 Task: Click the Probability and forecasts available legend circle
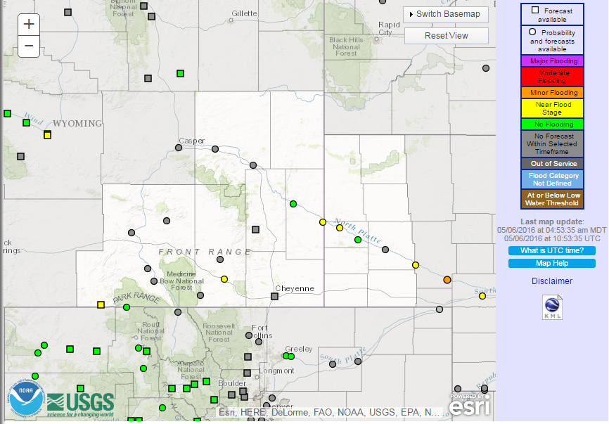(532, 32)
